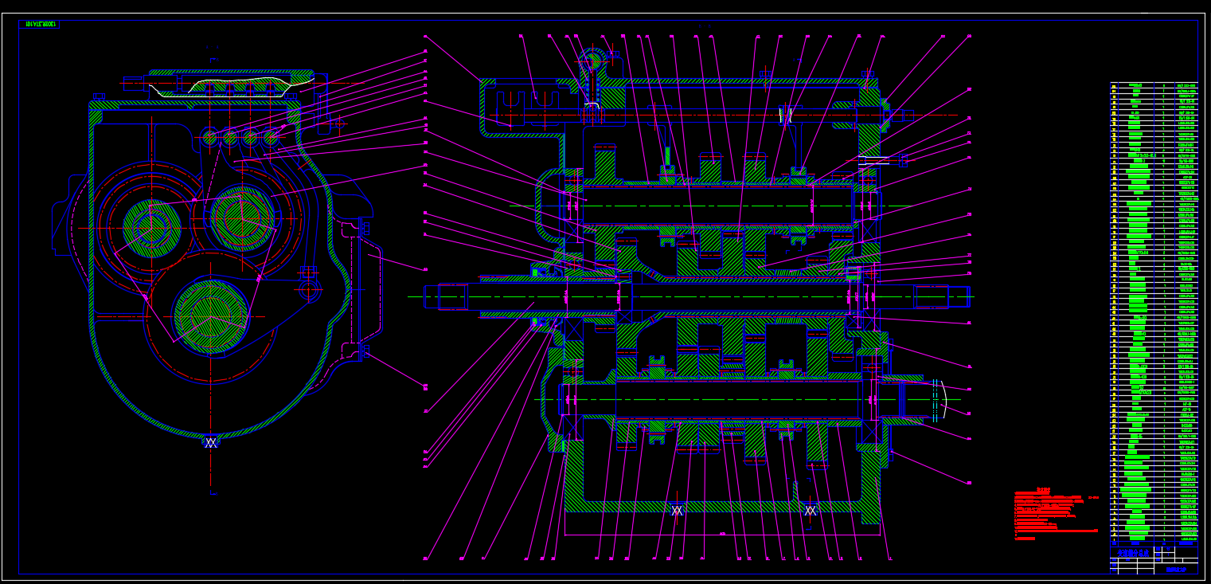Image resolution: width=1211 pixels, height=584 pixels.
Task: Click the large lower hatched gear in side view
Action: click(x=210, y=315)
